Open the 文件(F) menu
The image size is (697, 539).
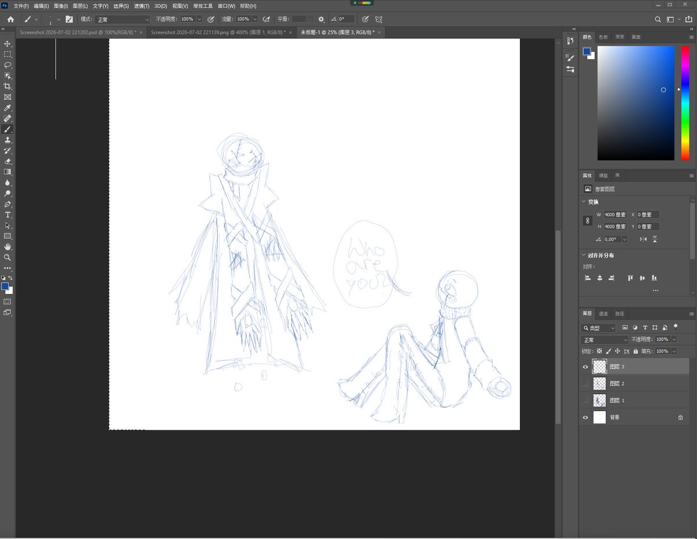click(x=21, y=6)
